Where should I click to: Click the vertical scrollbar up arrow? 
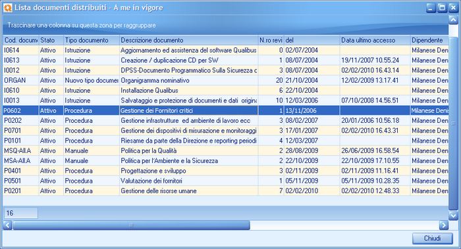(453, 20)
